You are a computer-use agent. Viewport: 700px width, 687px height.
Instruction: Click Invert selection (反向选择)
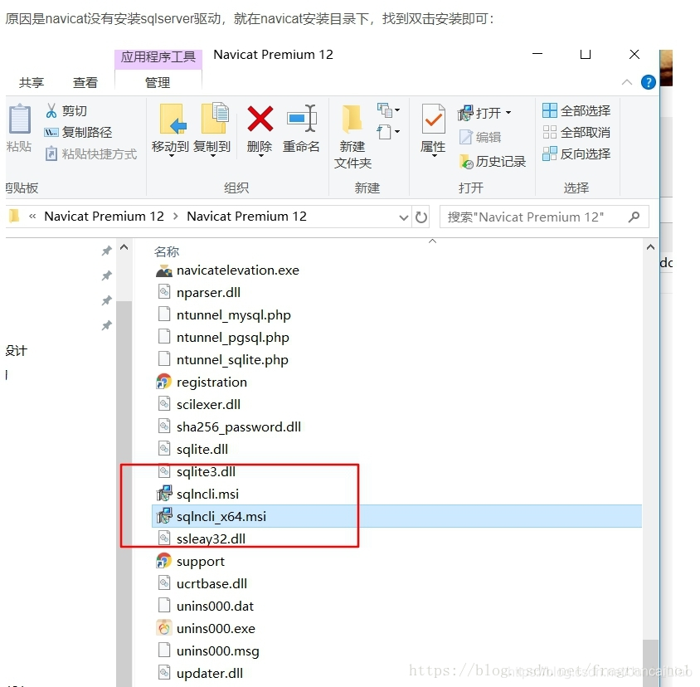pyautogui.click(x=576, y=153)
